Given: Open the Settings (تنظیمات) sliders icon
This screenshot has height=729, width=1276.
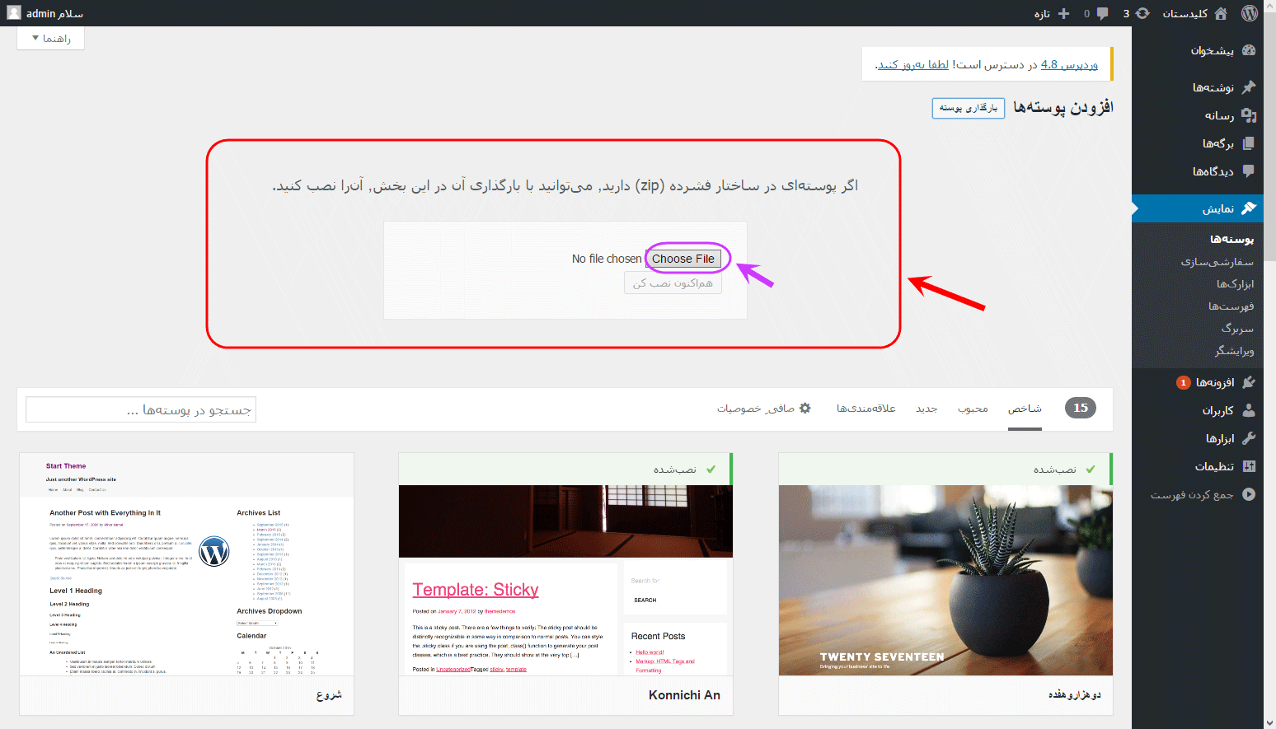Looking at the screenshot, I should (x=1249, y=466).
